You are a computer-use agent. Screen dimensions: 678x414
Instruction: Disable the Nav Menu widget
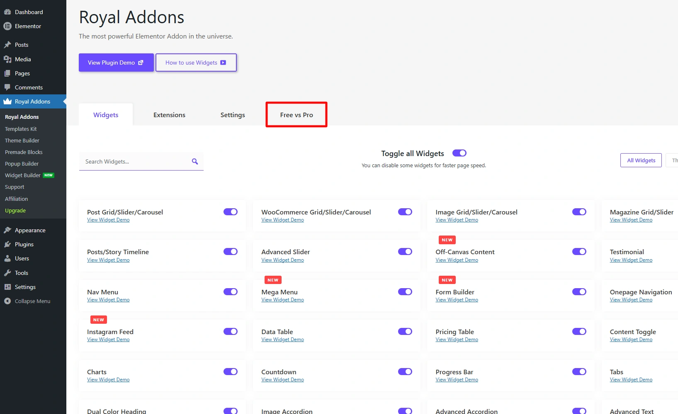231,292
